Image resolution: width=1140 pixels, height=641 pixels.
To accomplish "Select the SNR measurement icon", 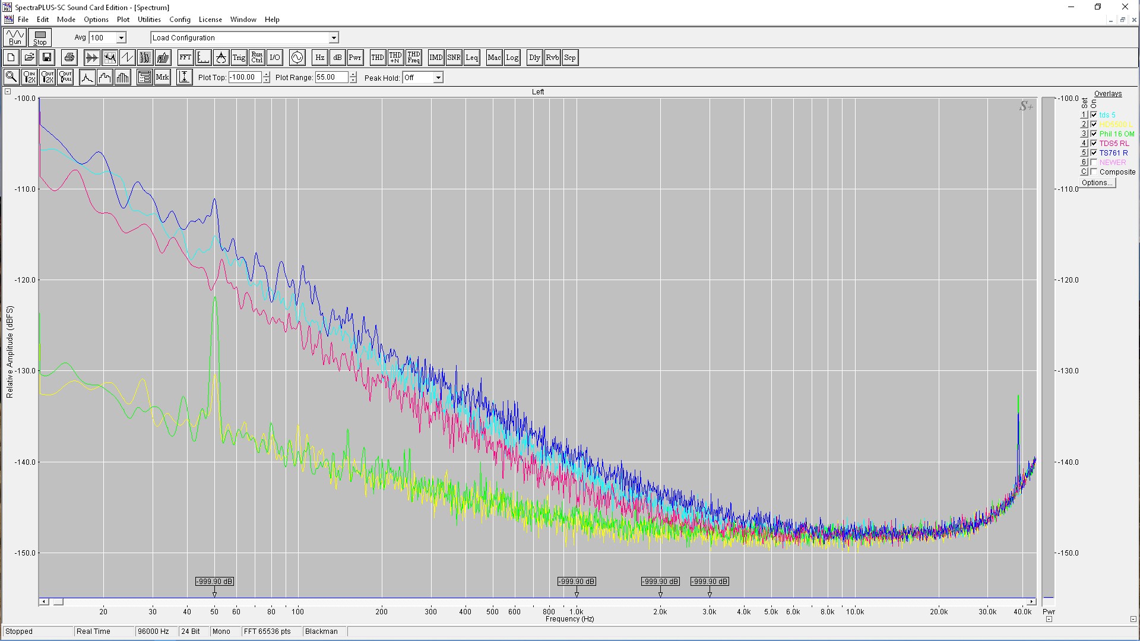I will [x=454, y=58].
